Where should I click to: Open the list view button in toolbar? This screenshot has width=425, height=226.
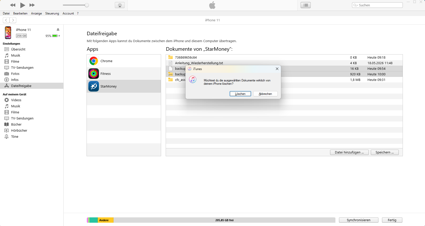pyautogui.click(x=306, y=5)
